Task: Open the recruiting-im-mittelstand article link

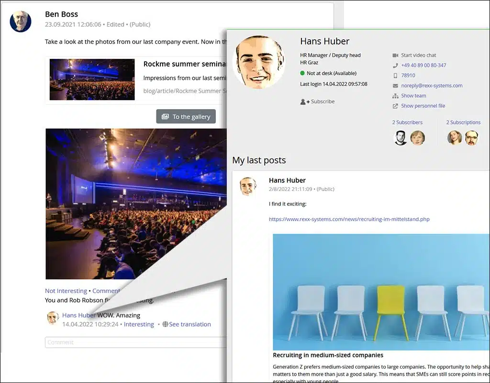Action: coord(349,219)
